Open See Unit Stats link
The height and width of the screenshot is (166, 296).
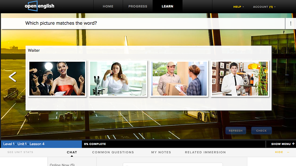pos(20,152)
